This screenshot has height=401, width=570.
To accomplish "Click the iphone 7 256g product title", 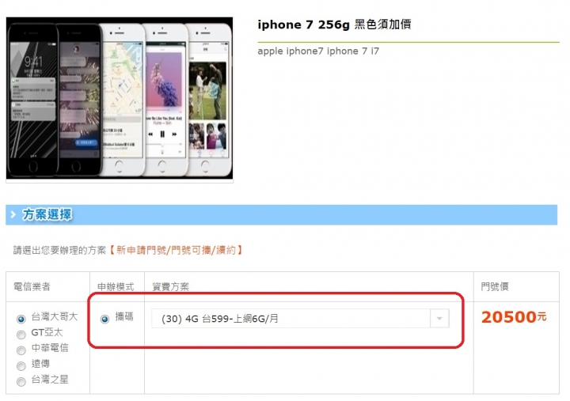I will click(x=334, y=25).
